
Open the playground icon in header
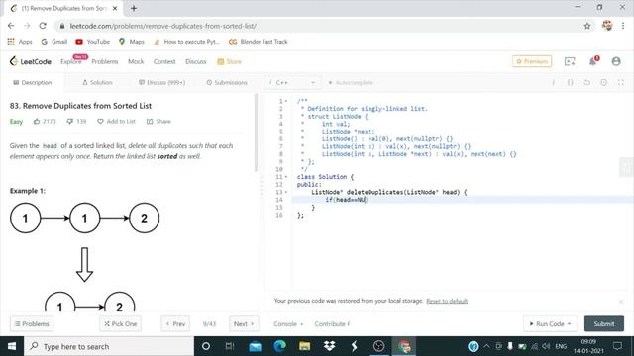click(570, 61)
